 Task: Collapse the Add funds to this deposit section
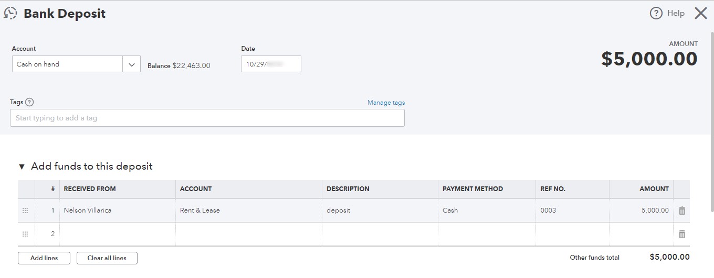tap(22, 166)
